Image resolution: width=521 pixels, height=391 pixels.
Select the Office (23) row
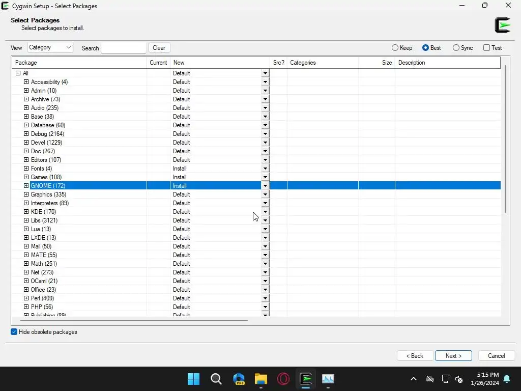[256, 290]
